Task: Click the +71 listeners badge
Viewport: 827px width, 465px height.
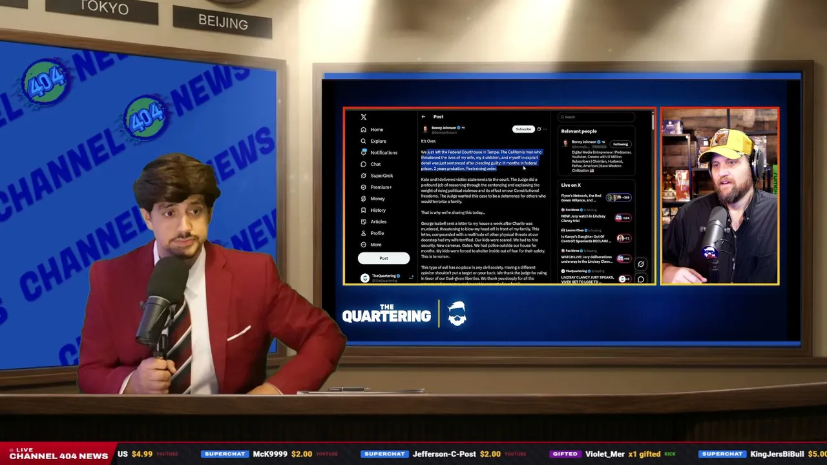Action: pyautogui.click(x=623, y=238)
